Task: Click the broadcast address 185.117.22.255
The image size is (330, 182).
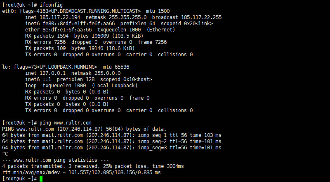Action: pyautogui.click(x=201, y=17)
